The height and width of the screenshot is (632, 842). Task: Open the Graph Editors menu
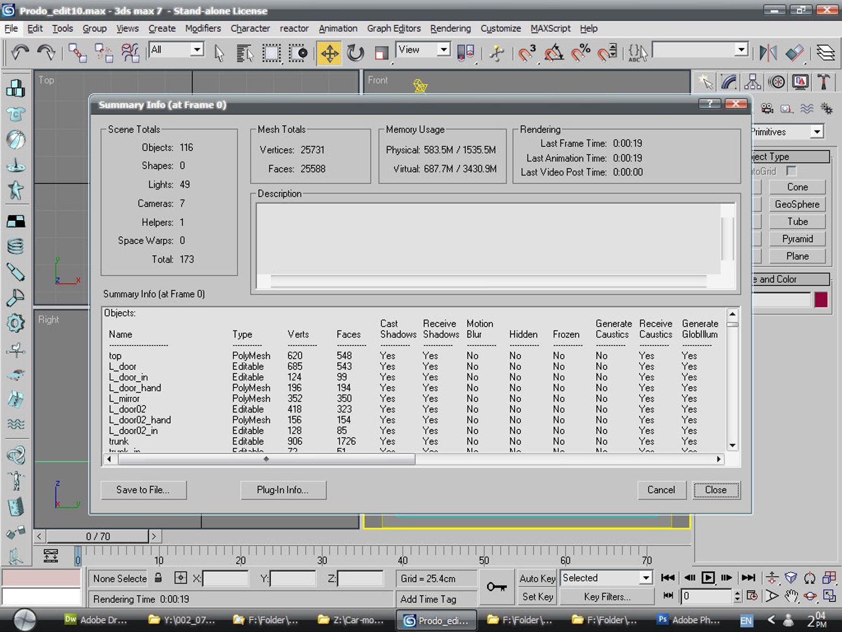click(x=394, y=28)
